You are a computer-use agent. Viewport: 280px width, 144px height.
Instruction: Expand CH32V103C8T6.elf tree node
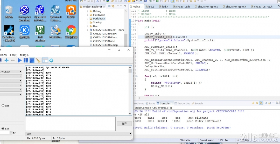point(88,30)
